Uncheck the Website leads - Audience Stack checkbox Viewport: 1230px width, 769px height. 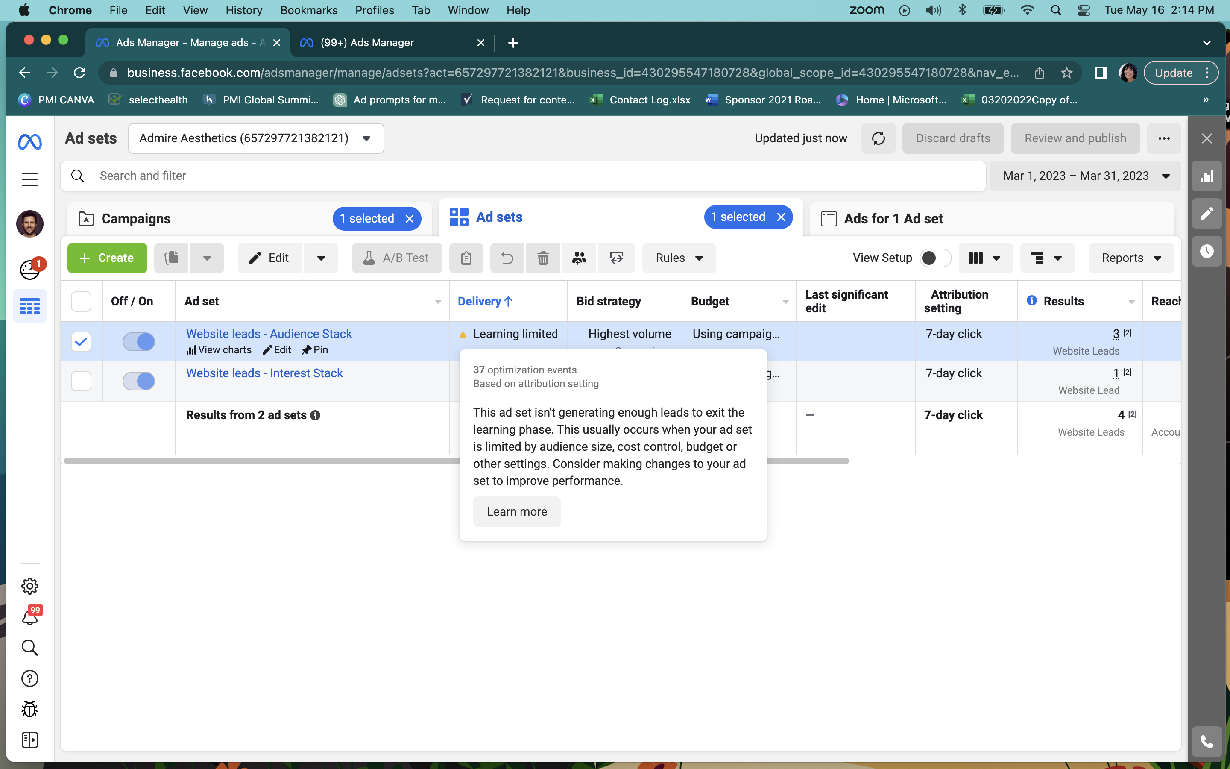81,342
